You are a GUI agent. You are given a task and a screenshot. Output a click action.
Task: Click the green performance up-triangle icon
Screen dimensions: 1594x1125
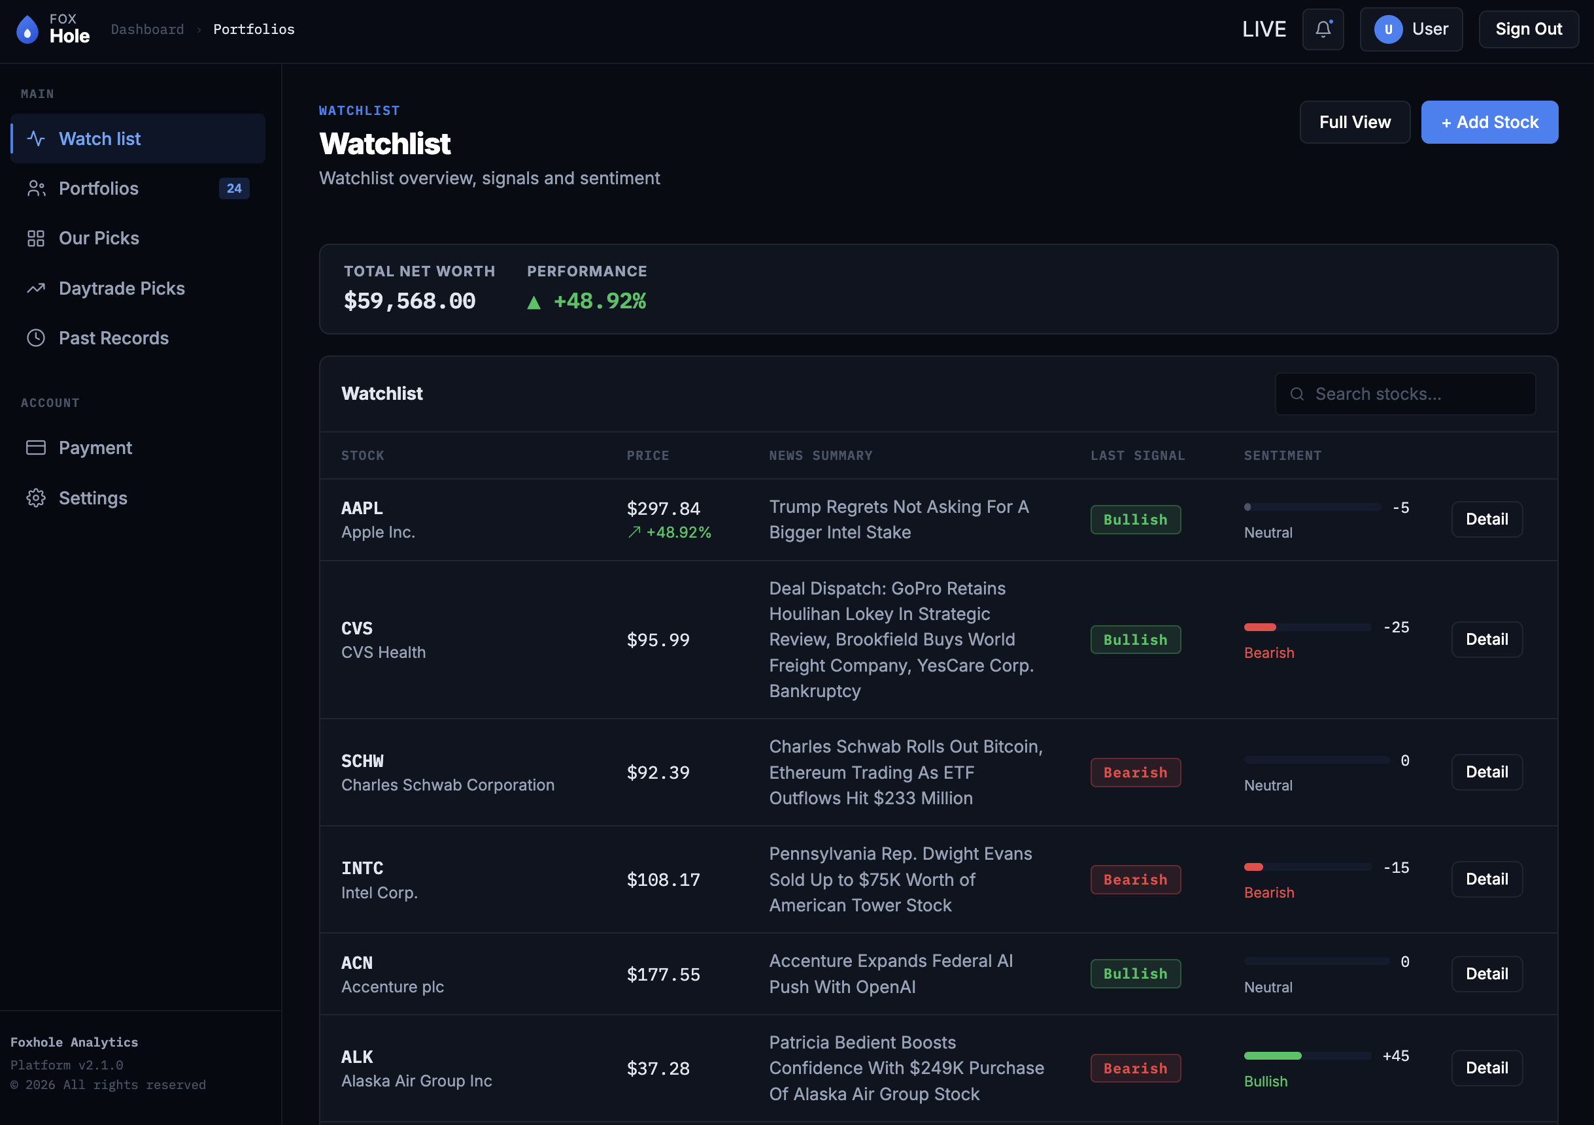(533, 302)
